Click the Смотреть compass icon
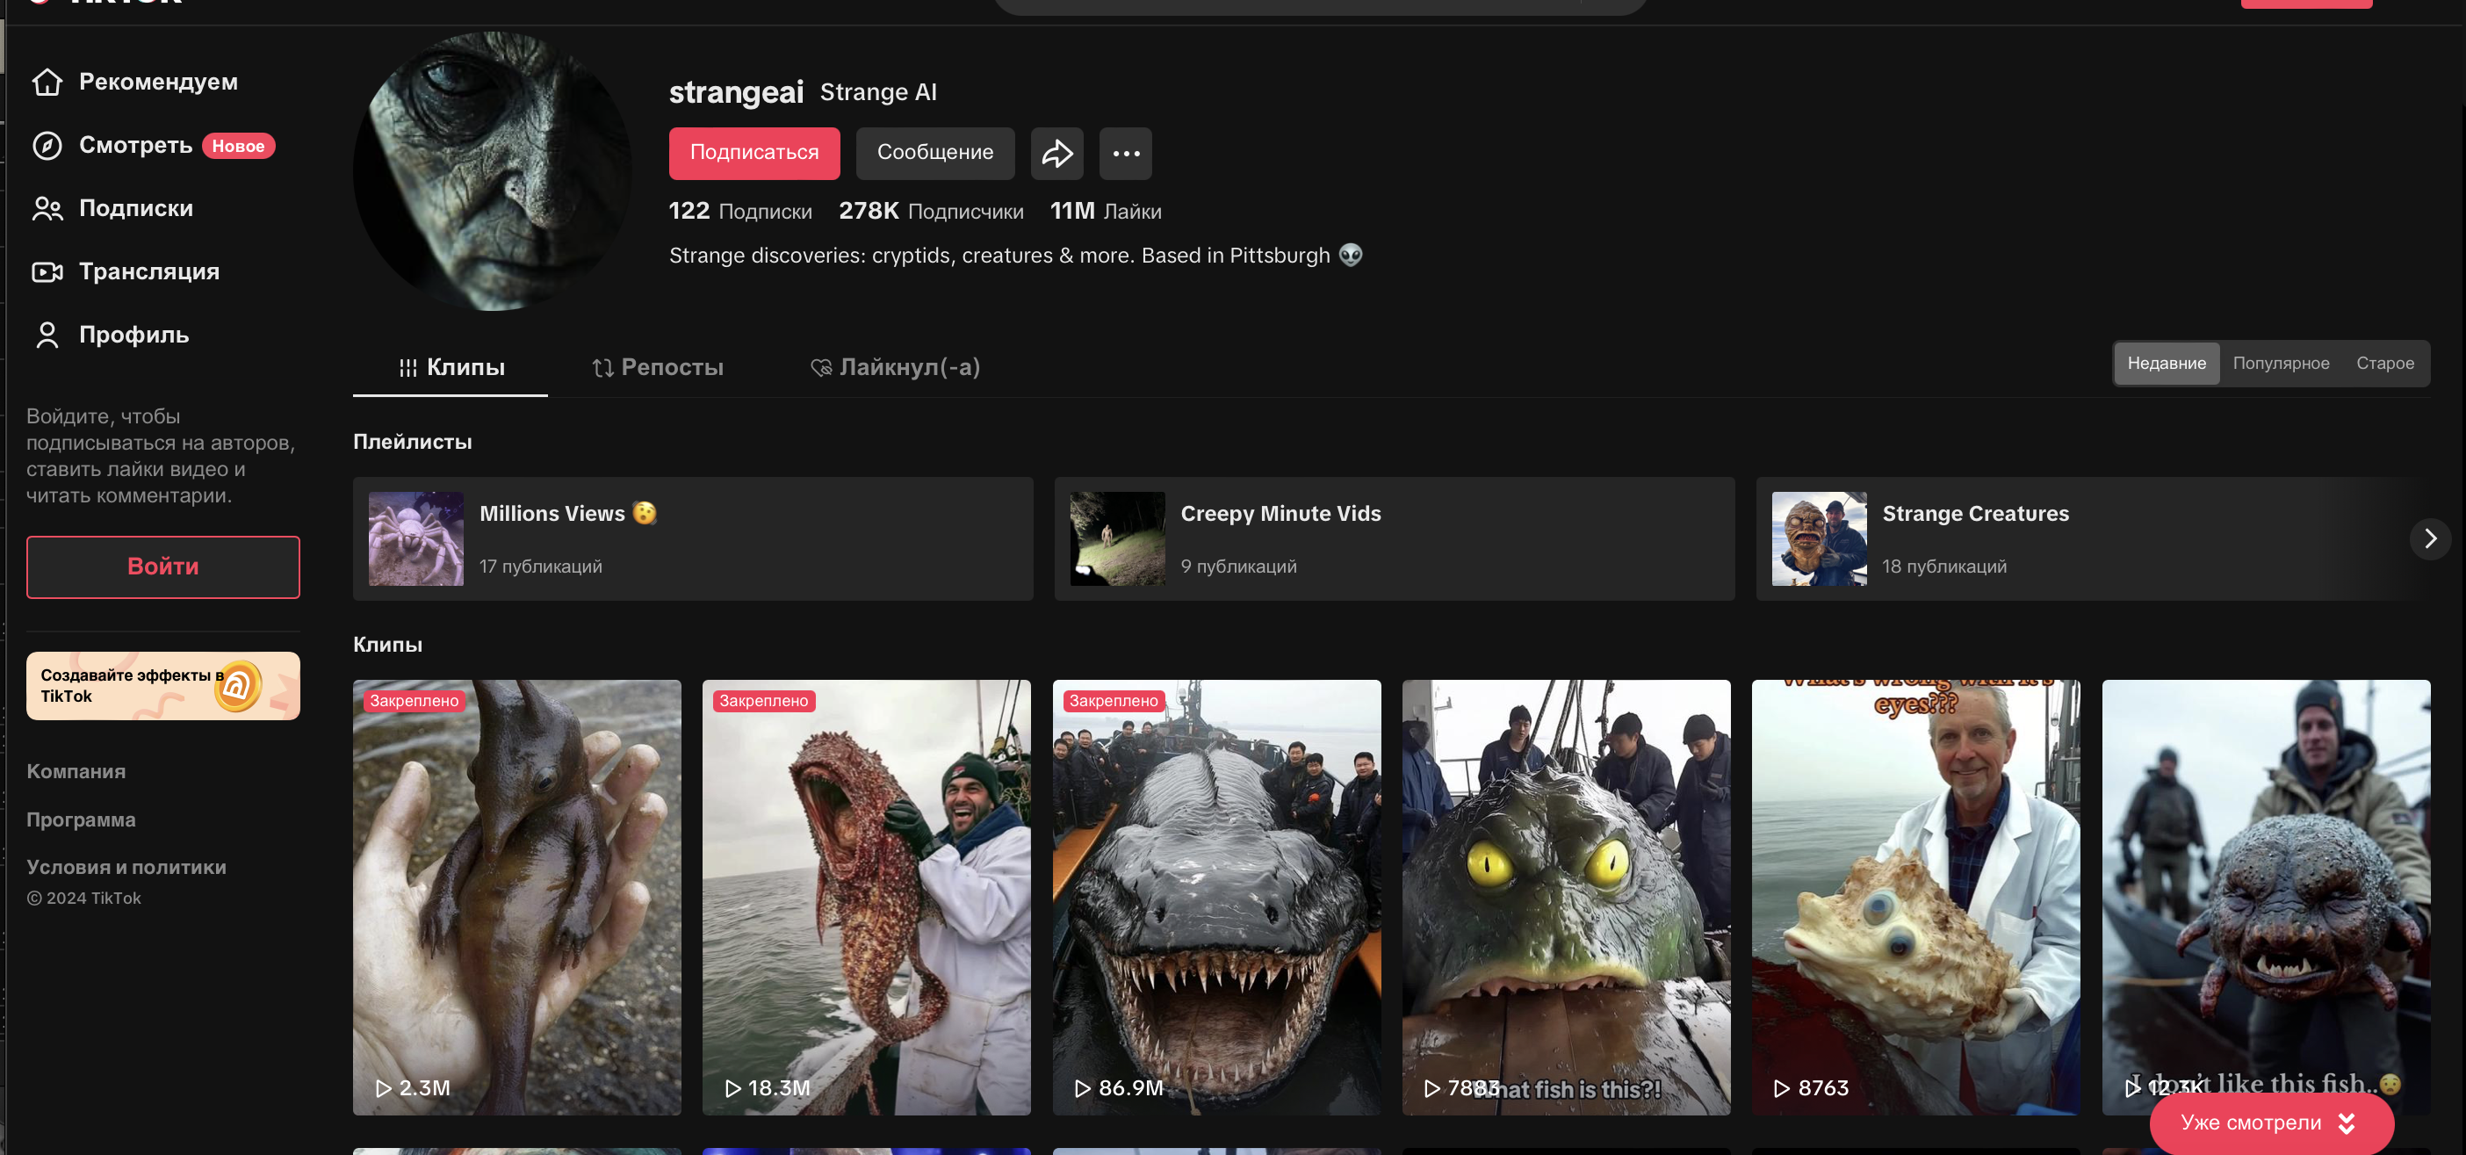The height and width of the screenshot is (1155, 2466). (47, 146)
